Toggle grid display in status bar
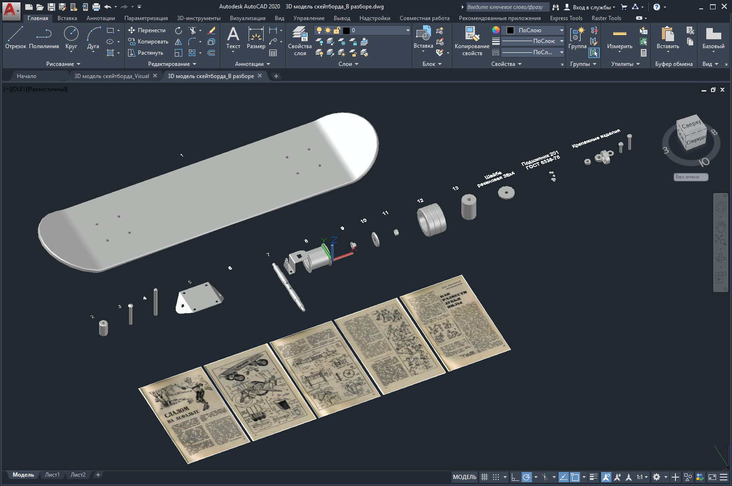Image resolution: width=732 pixels, height=486 pixels. (x=485, y=477)
